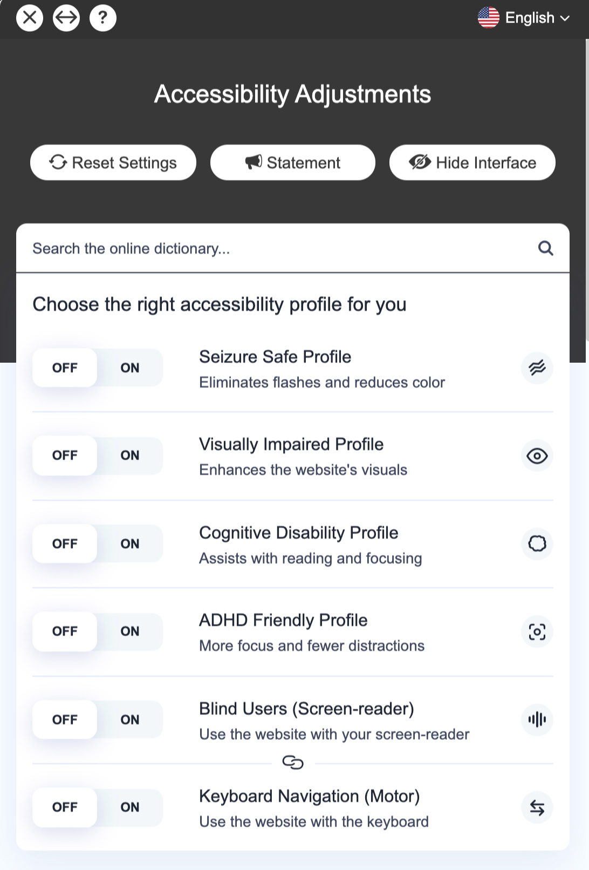
Task: Click the linked-profiles chain icon
Action: (x=293, y=763)
